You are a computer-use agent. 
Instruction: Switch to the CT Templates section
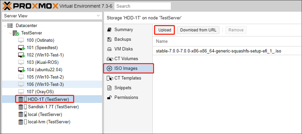click(128, 78)
